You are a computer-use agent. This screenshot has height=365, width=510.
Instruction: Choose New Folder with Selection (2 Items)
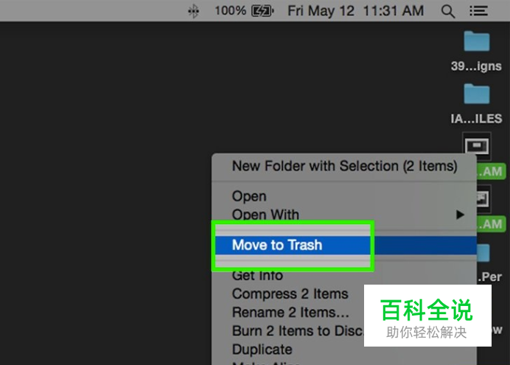pyautogui.click(x=344, y=166)
